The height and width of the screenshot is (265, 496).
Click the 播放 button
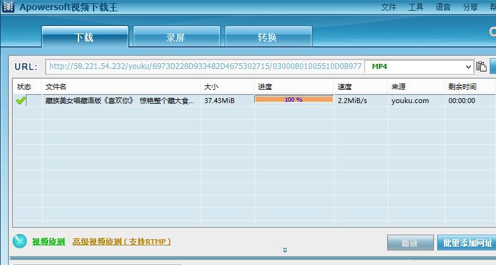coord(410,243)
